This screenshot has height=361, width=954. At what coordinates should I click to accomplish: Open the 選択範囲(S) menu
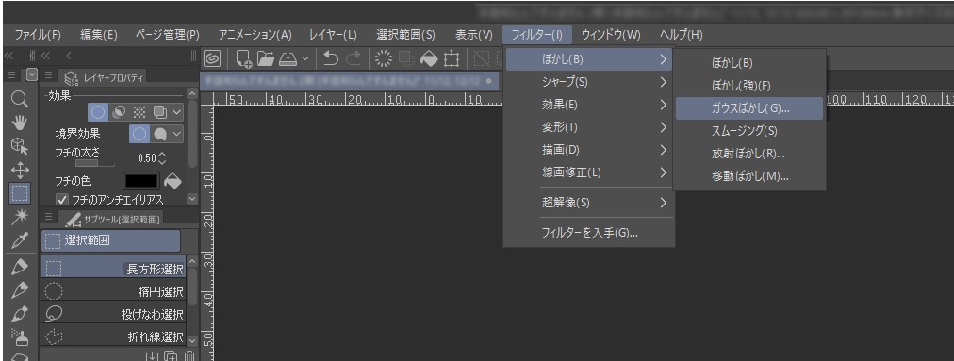tap(405, 35)
